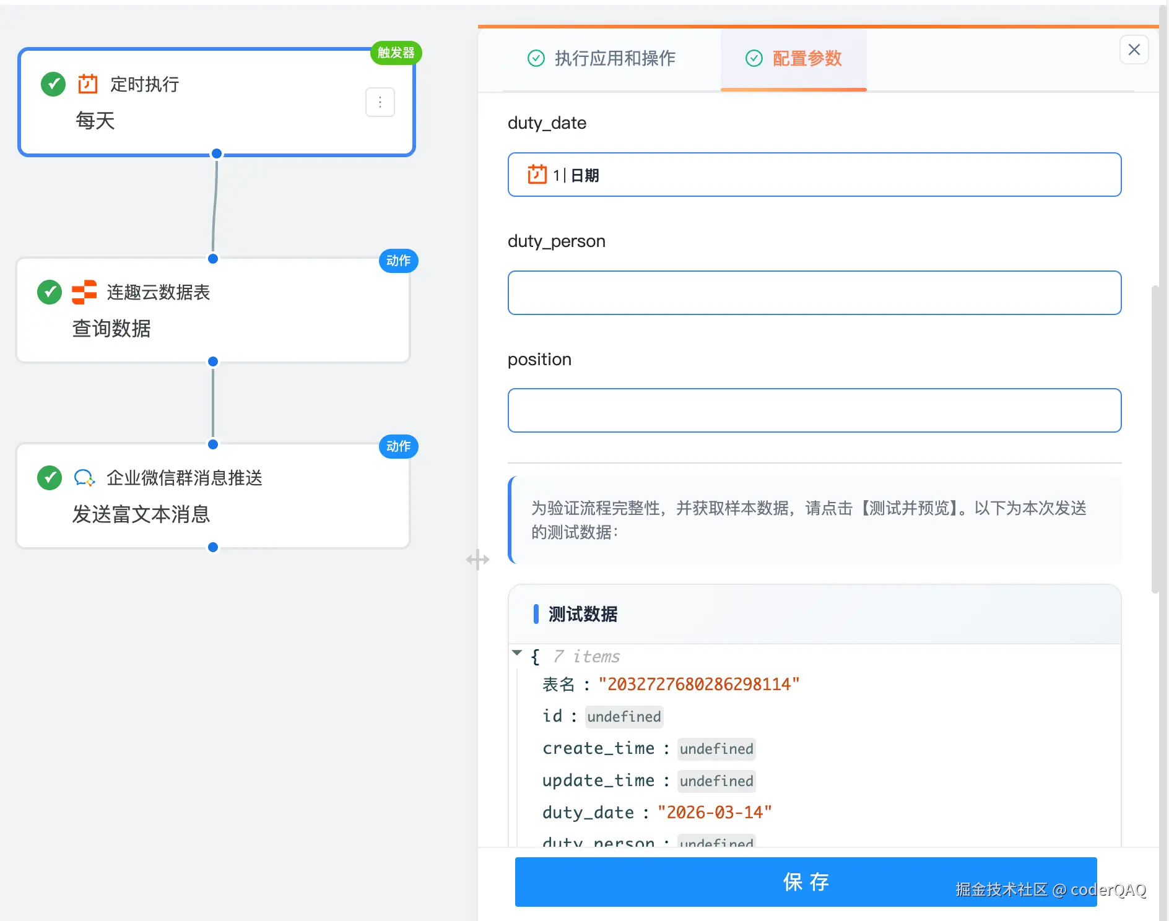The height and width of the screenshot is (921, 1169).
Task: Click the create_time undefined value
Action: pos(716,749)
